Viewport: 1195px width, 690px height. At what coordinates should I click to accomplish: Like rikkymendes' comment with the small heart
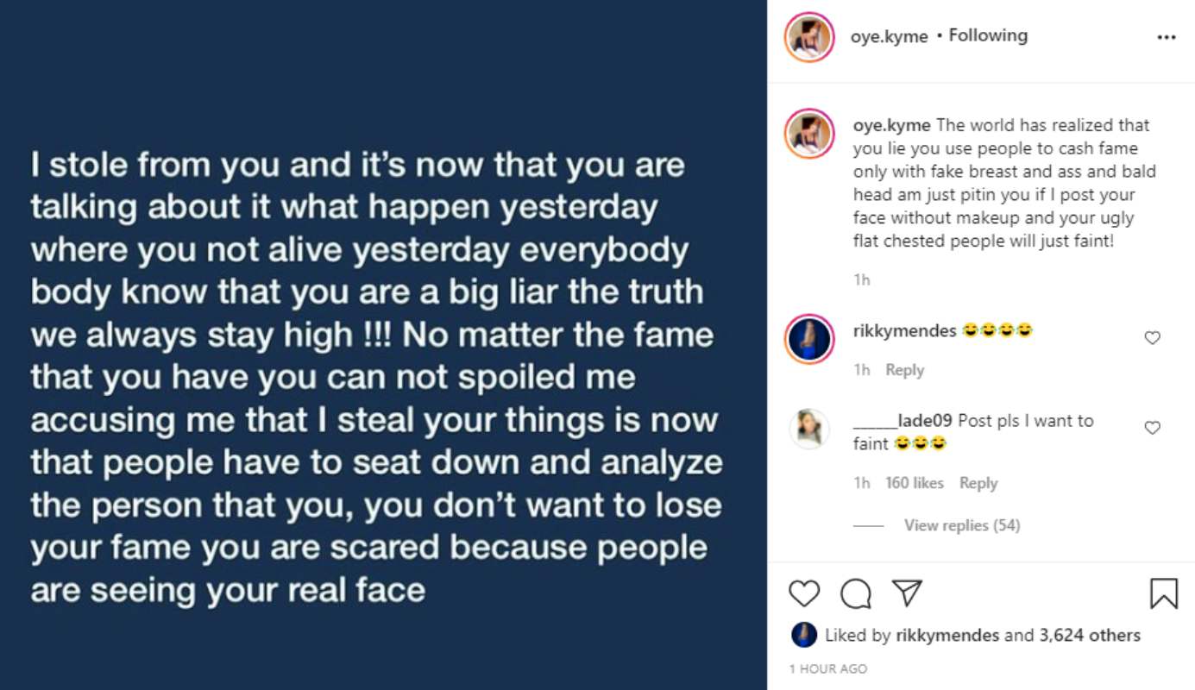pos(1152,338)
